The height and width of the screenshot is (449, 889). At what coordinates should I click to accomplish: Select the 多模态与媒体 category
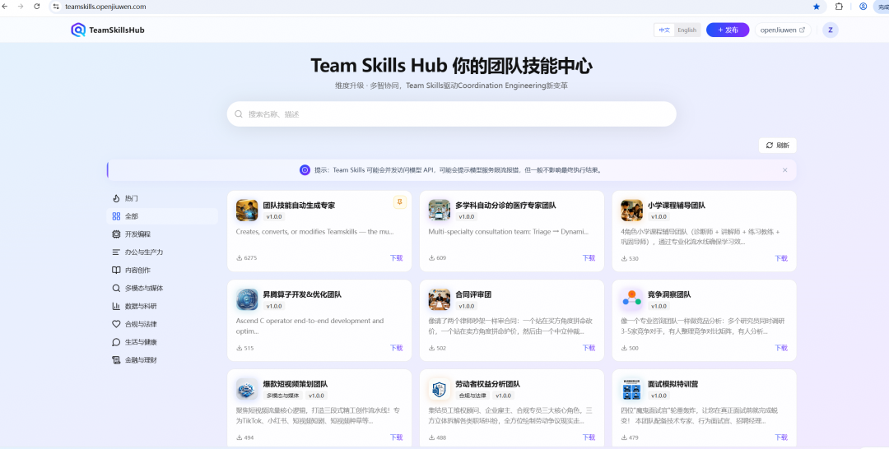[x=162, y=288]
